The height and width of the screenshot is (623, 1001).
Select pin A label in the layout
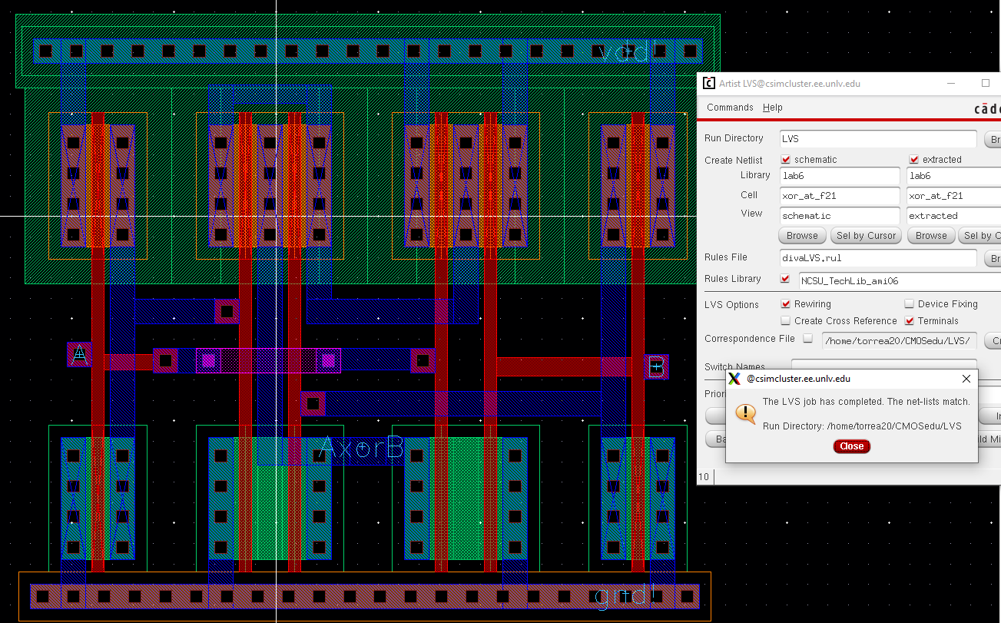pyautogui.click(x=78, y=354)
